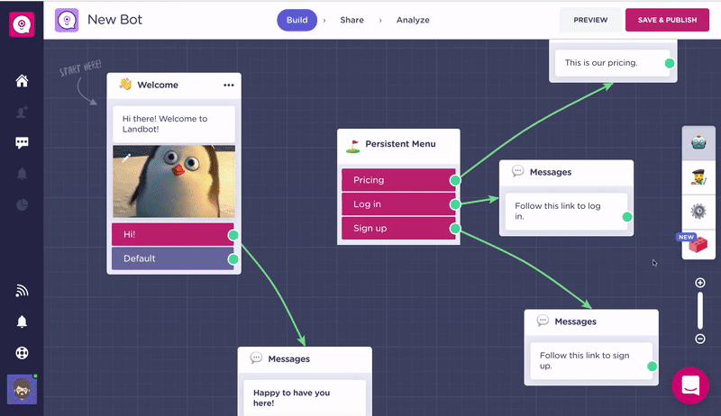
Task: Open the NEW red brick icon
Action: pyautogui.click(x=698, y=244)
